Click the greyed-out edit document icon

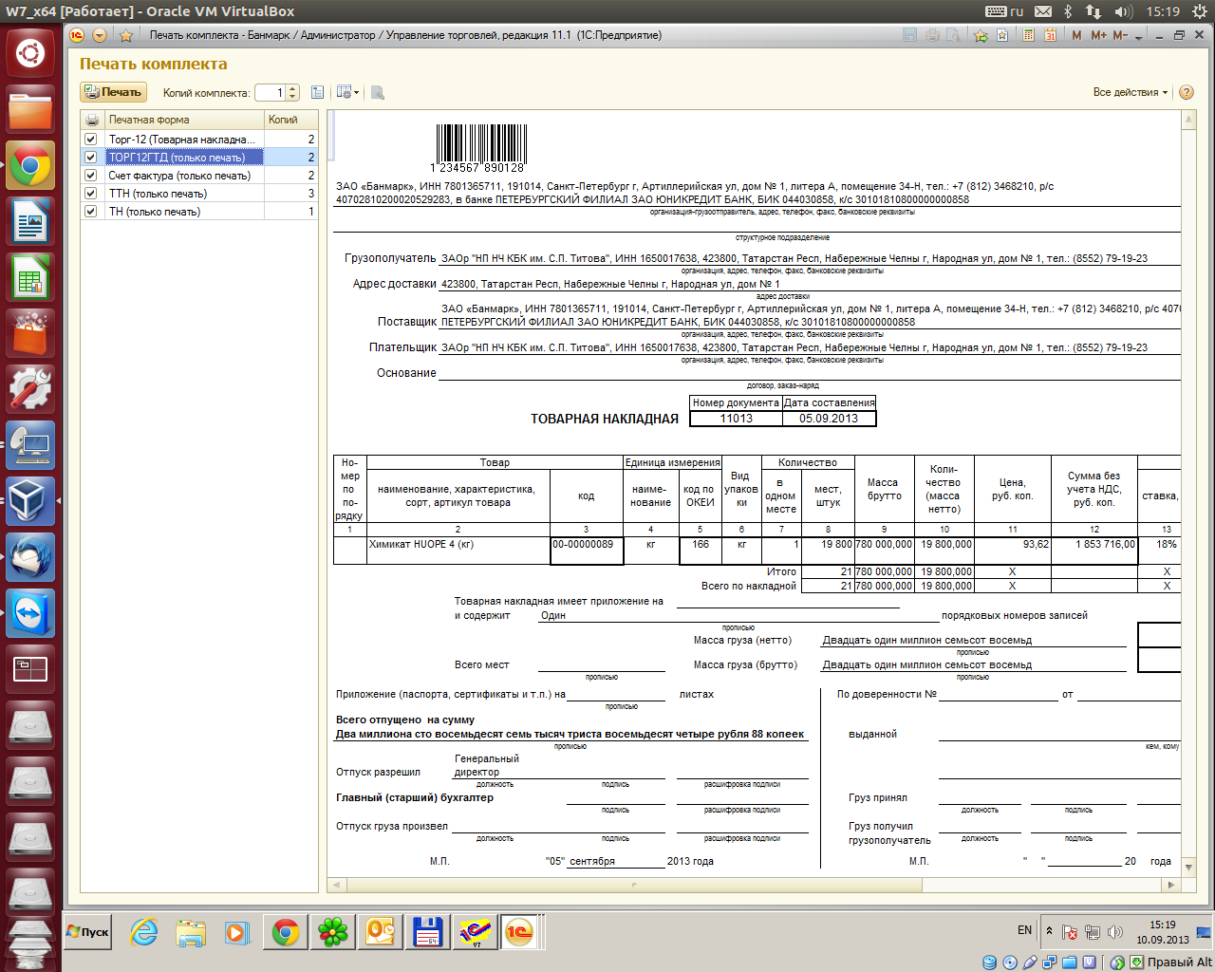[377, 92]
